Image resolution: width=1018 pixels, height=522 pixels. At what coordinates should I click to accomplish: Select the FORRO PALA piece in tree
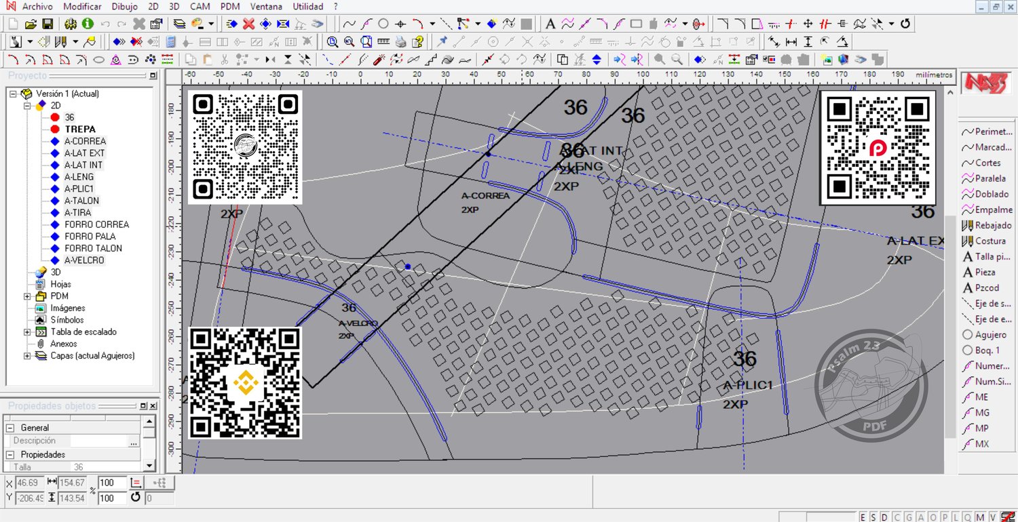pos(90,236)
